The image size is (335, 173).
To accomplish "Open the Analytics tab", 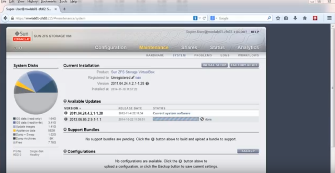I will tap(248, 48).
